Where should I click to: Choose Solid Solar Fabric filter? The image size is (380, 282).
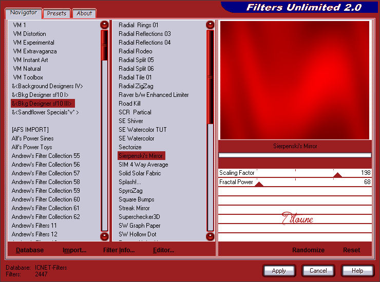click(x=140, y=173)
